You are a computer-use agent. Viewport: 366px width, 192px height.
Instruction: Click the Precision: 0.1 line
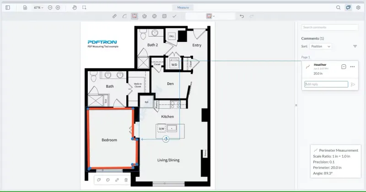coord(324,162)
